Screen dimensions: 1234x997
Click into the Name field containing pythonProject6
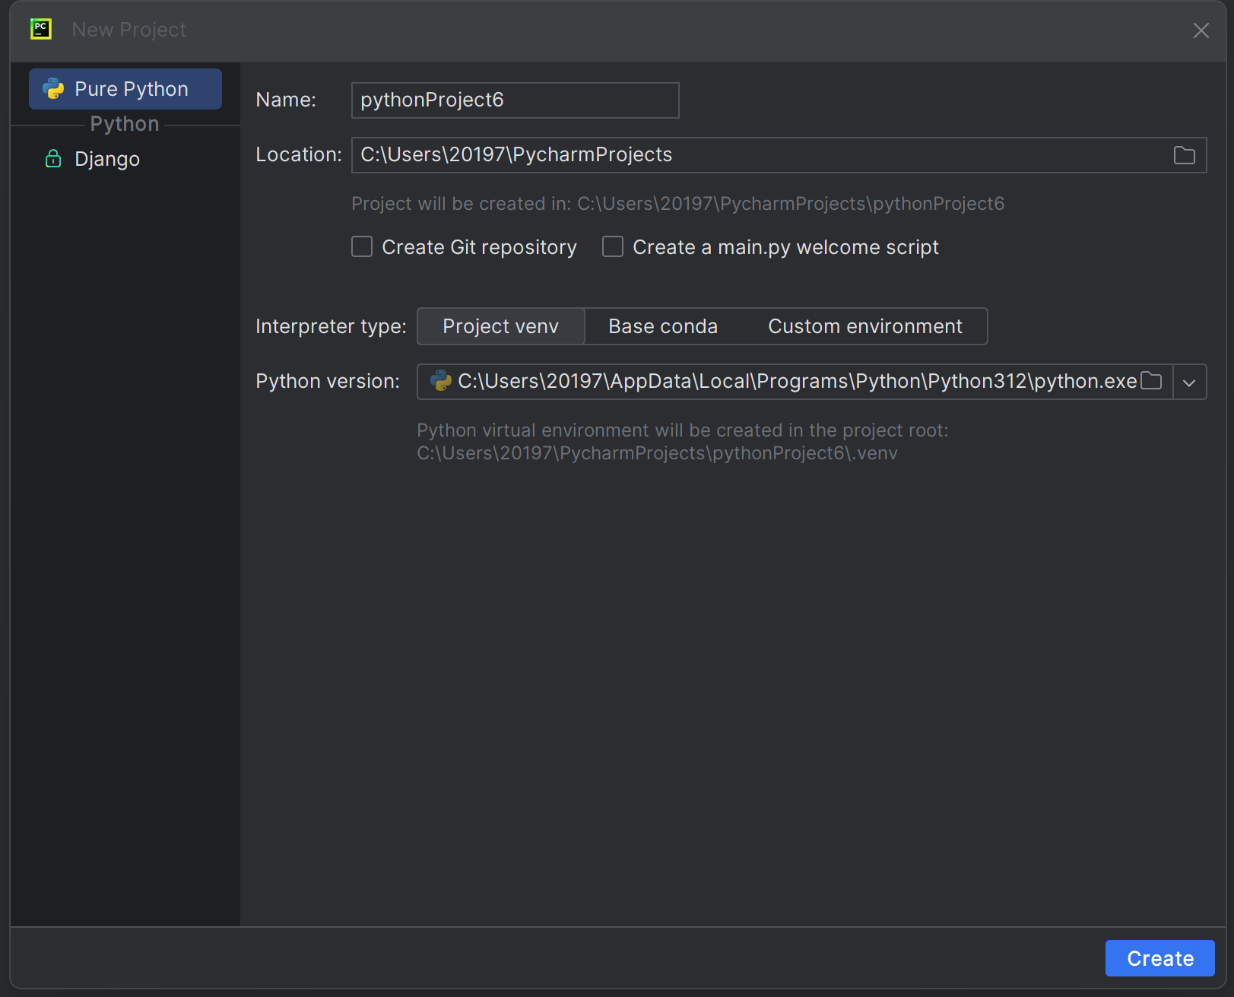515,100
